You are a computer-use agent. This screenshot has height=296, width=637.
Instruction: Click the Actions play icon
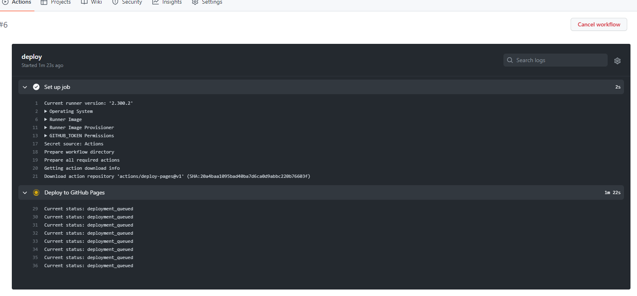(x=5, y=2)
